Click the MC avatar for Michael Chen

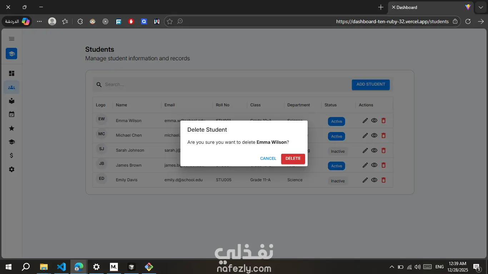pyautogui.click(x=101, y=134)
